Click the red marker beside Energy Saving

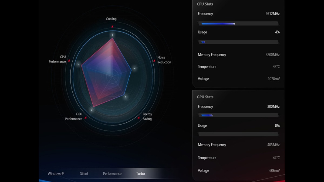pyautogui.click(x=139, y=118)
